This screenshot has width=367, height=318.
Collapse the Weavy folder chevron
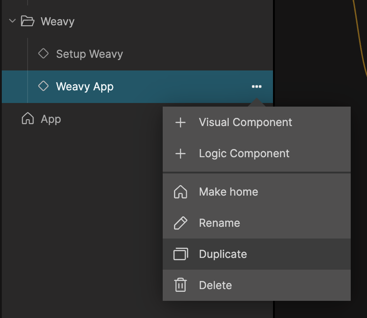(12, 21)
